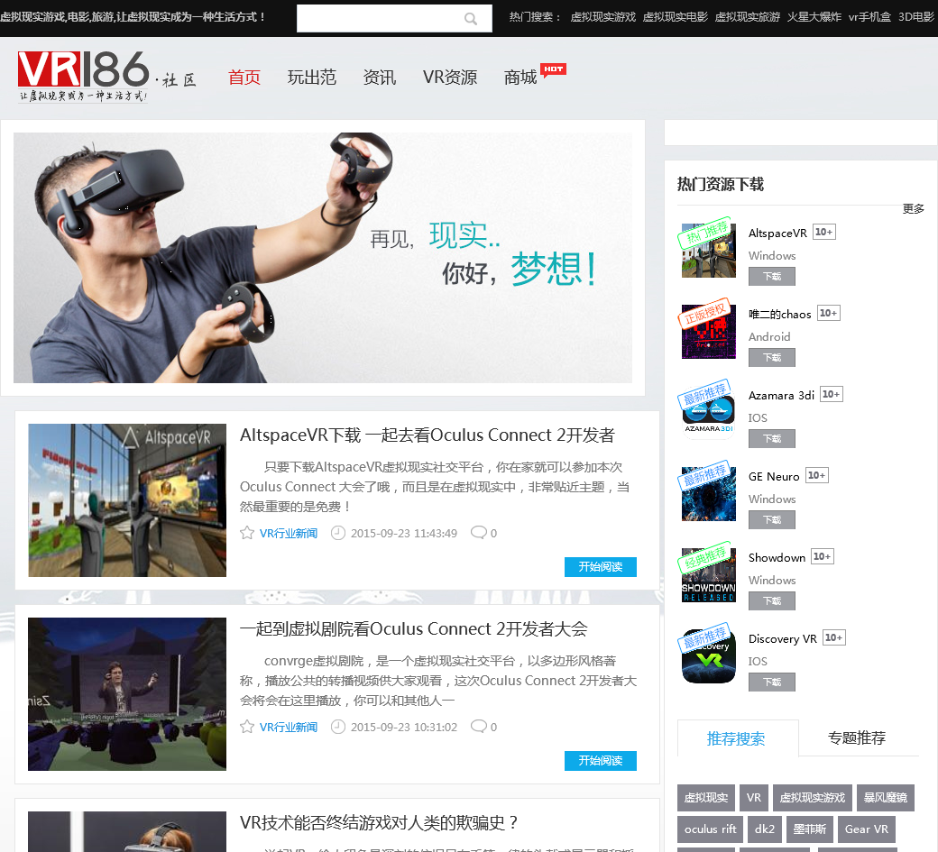Click hot search link 虚拟现实游戏
The width and height of the screenshot is (938, 852).
[603, 17]
